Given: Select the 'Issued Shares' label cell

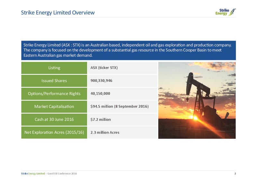Looking at the screenshot, I should pos(54,81).
